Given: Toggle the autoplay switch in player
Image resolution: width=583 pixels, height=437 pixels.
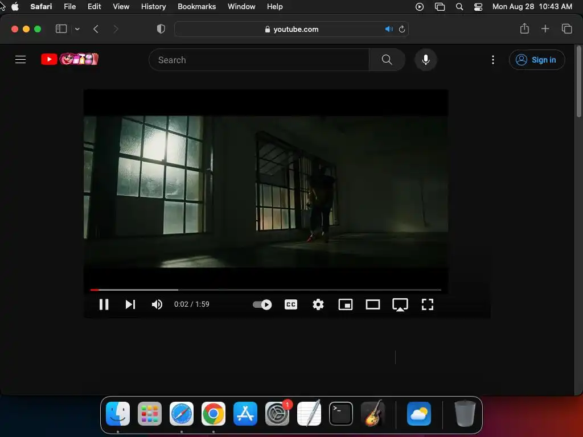Looking at the screenshot, I should pyautogui.click(x=262, y=304).
